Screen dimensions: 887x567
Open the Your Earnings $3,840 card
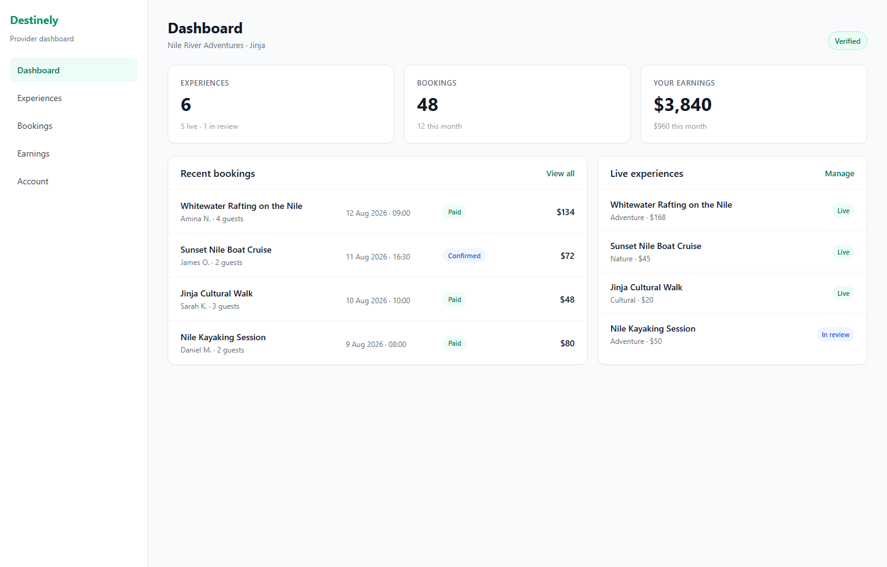coord(754,104)
